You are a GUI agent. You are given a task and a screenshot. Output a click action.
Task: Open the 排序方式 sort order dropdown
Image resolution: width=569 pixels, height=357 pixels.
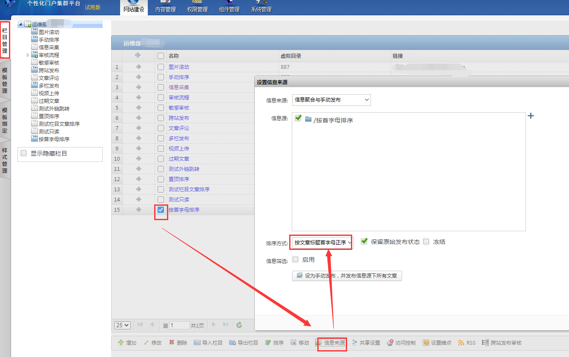[x=322, y=243]
